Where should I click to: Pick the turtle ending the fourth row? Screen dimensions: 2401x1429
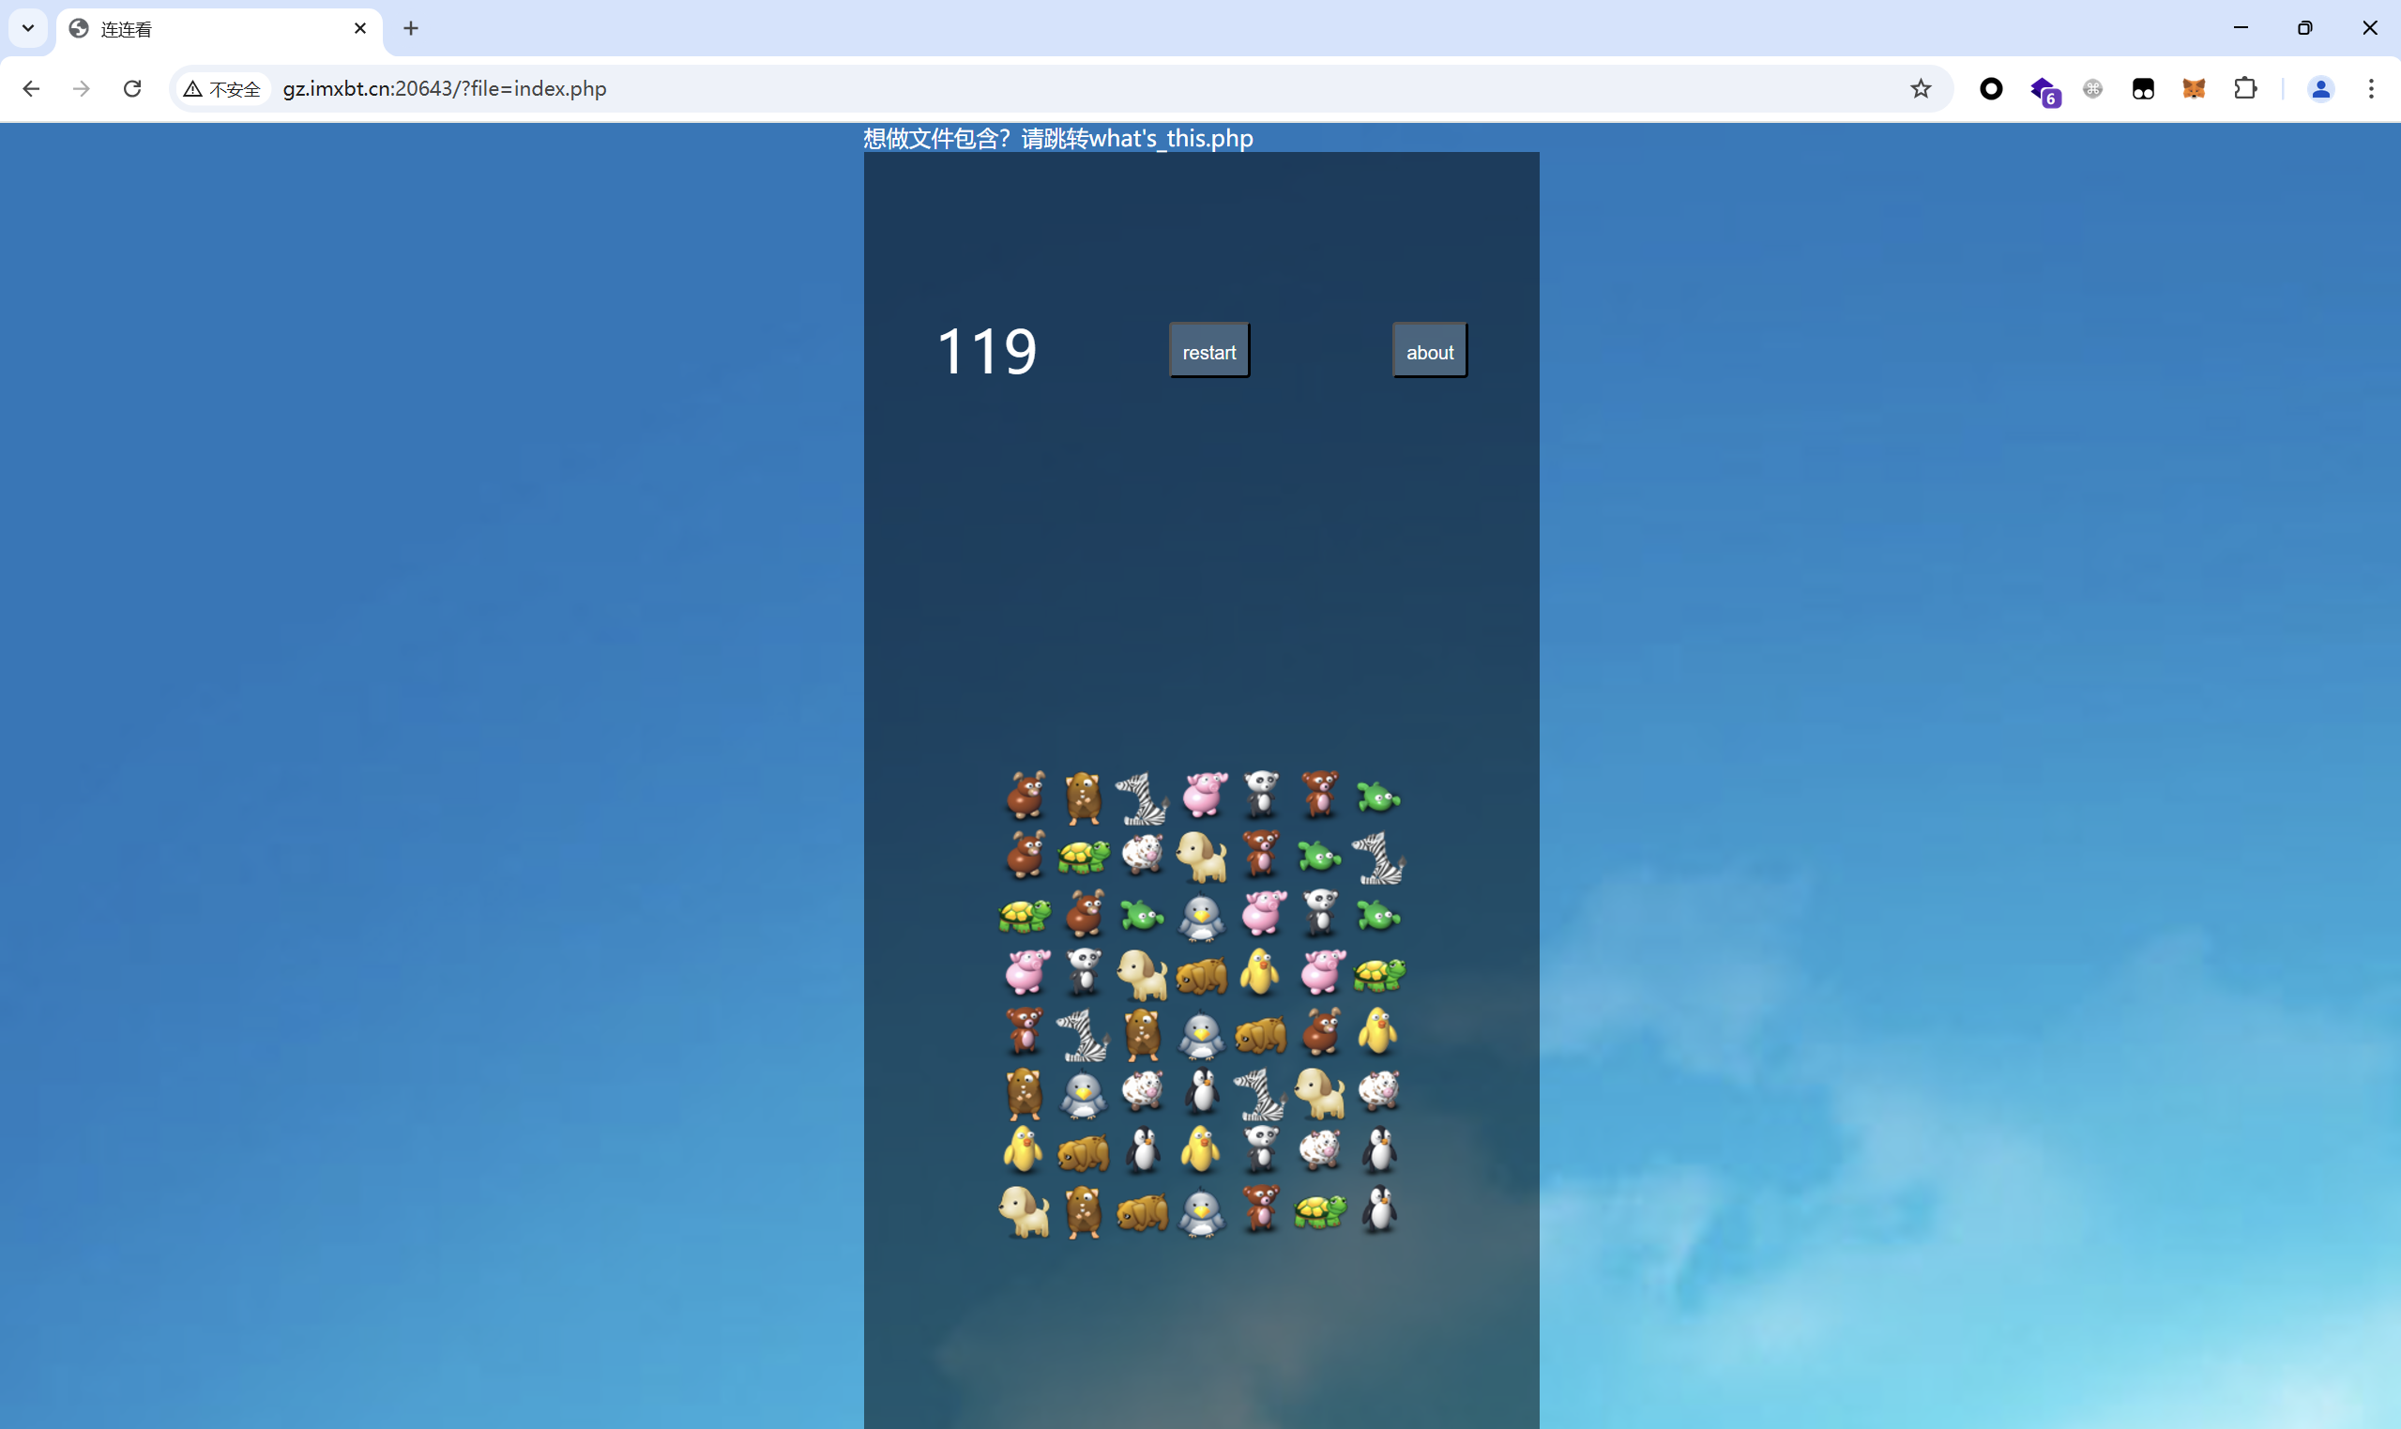pos(1378,974)
